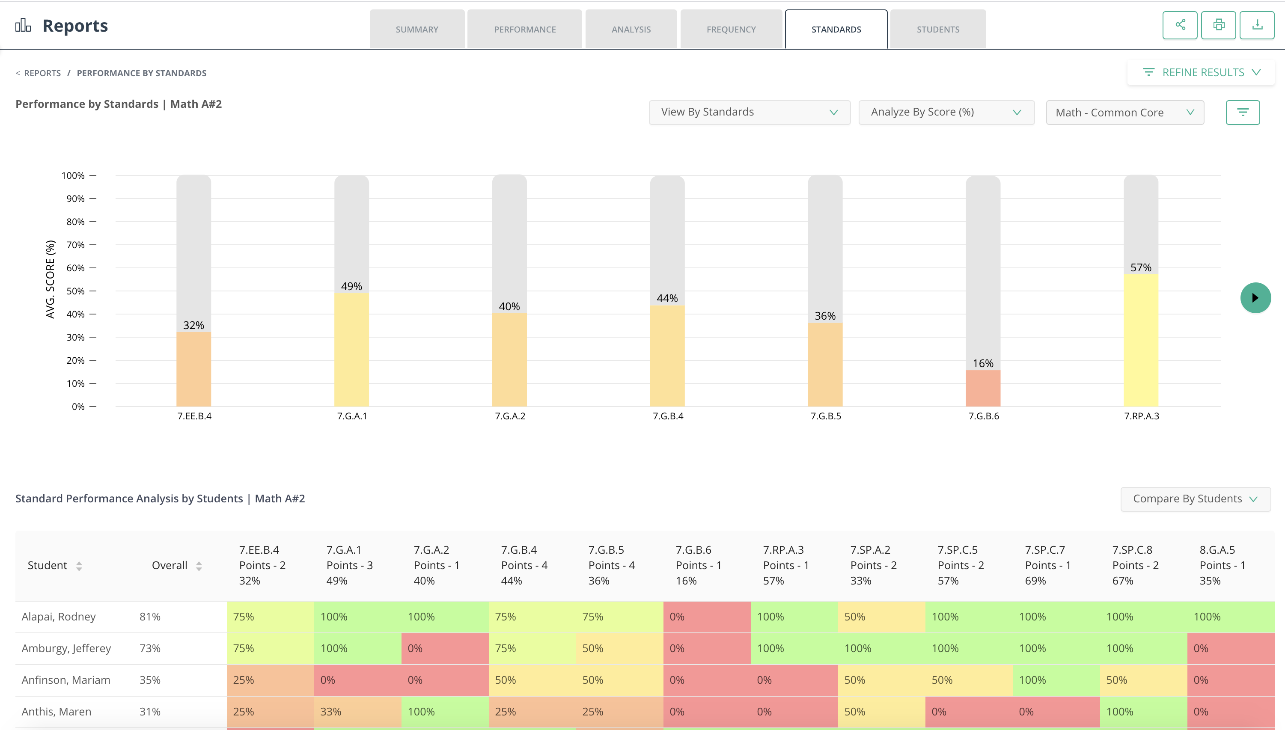Download the report using download icon
Image resolution: width=1285 pixels, height=730 pixels.
(x=1257, y=25)
